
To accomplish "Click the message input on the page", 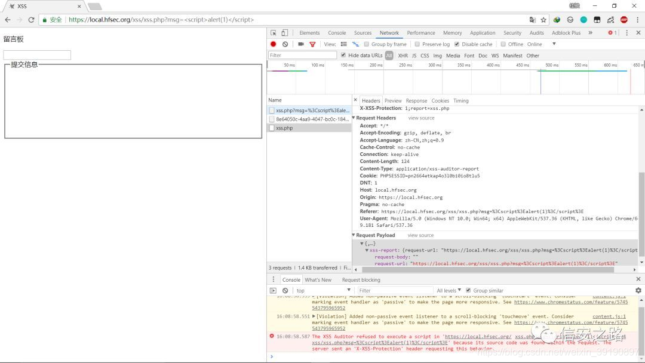I will click(37, 55).
